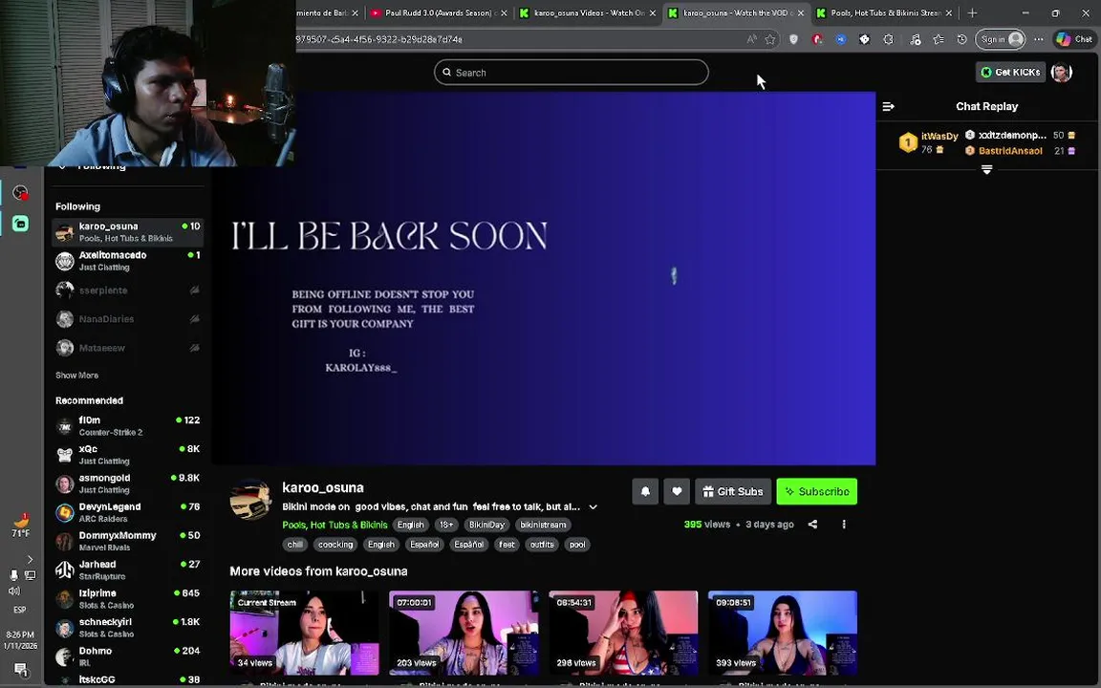Open the weather widget showing 71°F

[21, 526]
